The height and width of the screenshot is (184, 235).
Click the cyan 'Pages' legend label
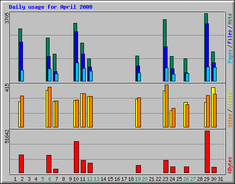click(x=230, y=56)
